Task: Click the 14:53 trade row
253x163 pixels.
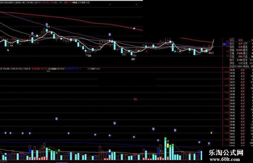Action: [x=241, y=143]
